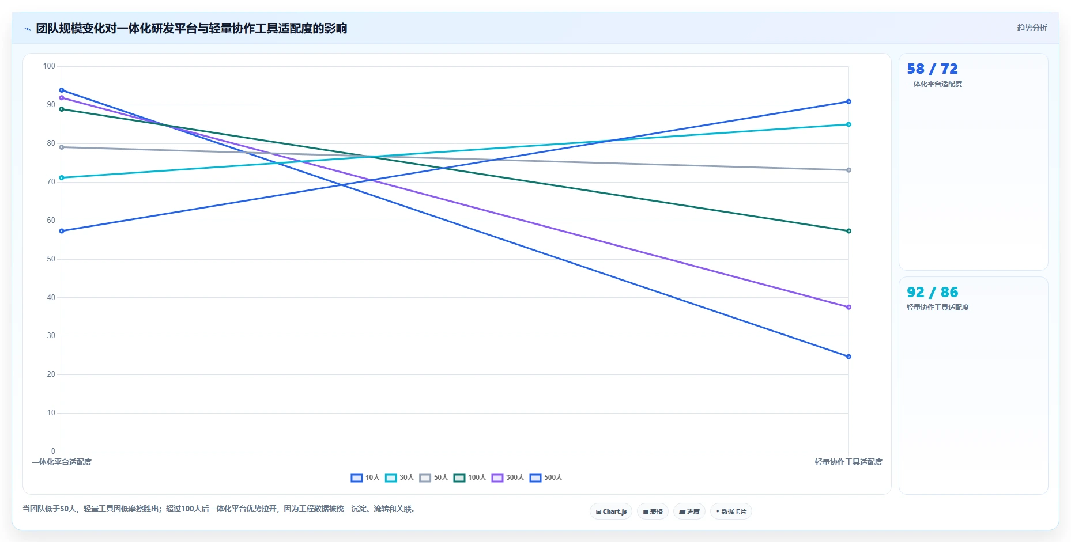Click the x-axis label 轻量协作工具适配度
The image size is (1071, 542).
click(x=848, y=462)
